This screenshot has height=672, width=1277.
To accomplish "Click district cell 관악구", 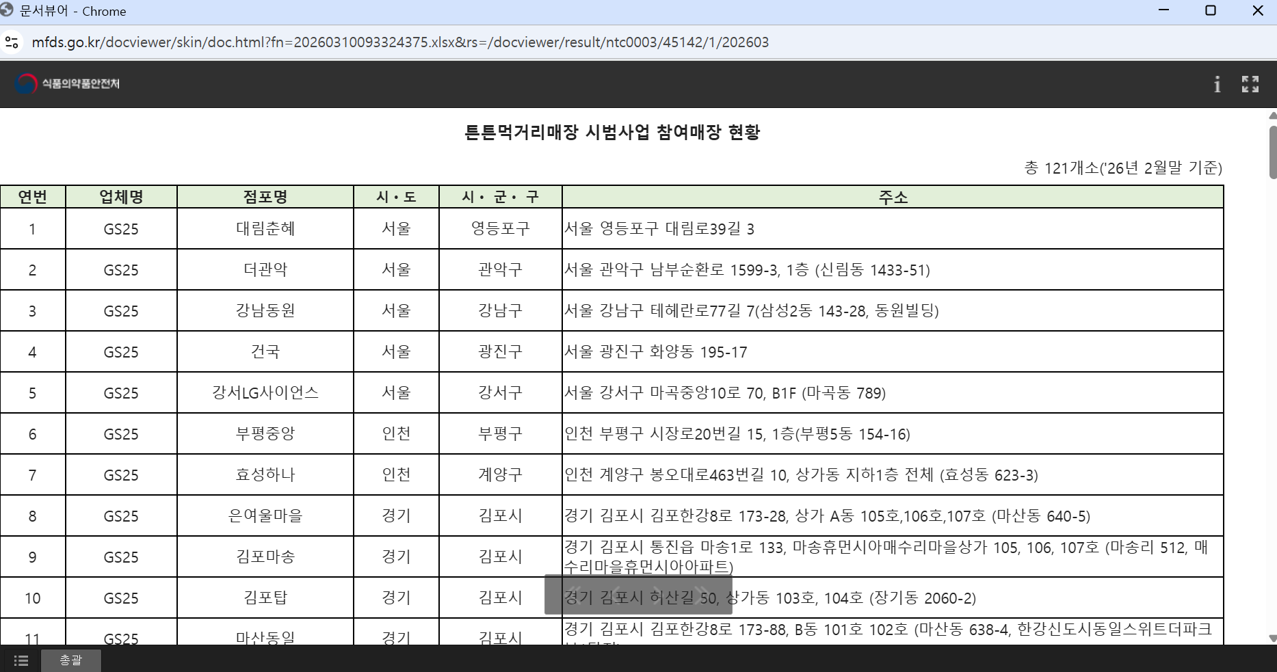I will coord(501,269).
